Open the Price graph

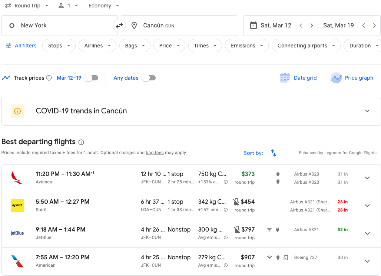tap(352, 78)
